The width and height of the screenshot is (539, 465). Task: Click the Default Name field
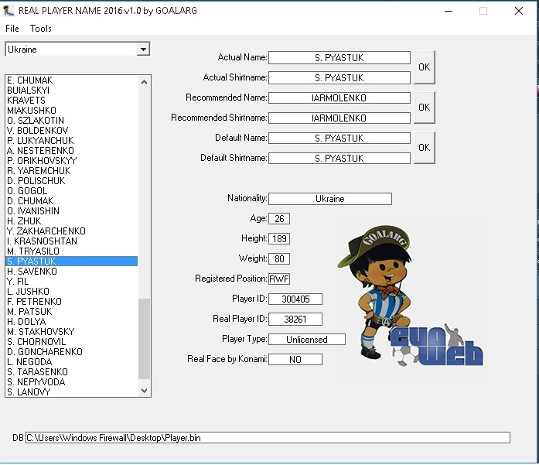[339, 138]
